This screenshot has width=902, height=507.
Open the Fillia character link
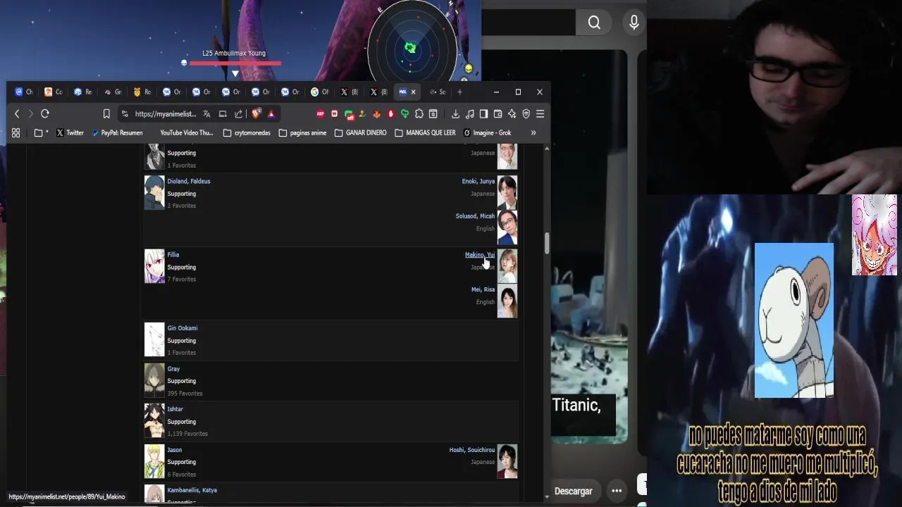(173, 254)
